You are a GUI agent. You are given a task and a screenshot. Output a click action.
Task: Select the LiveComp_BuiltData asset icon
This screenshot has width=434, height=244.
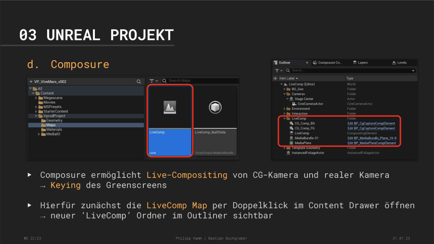pyautogui.click(x=215, y=107)
